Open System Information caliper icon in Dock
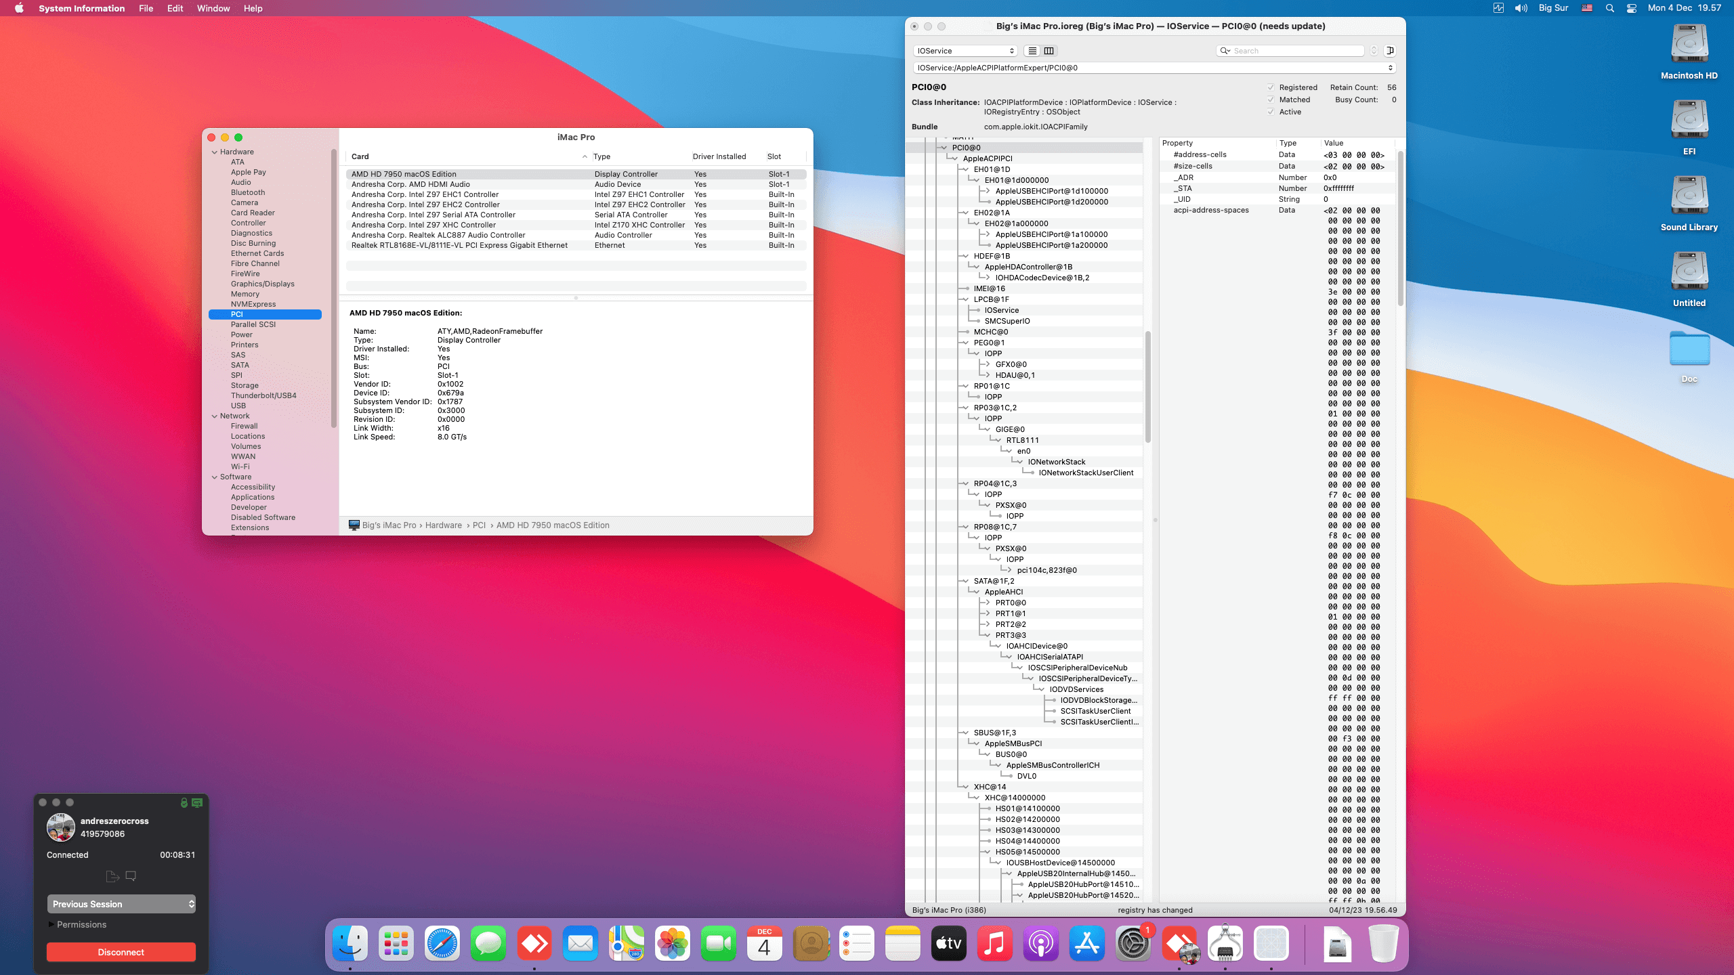 coord(1225,943)
